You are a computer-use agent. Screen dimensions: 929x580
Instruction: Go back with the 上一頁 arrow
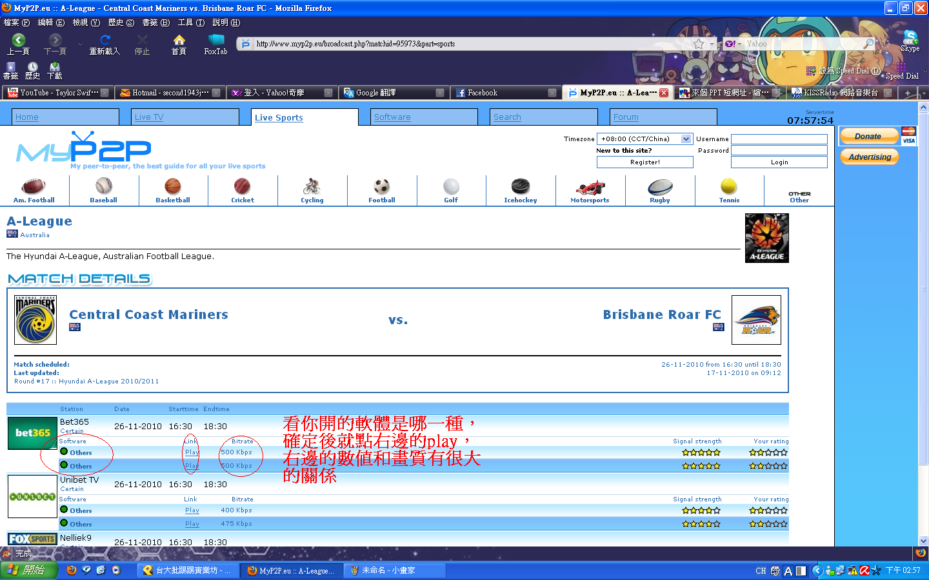coord(18,41)
